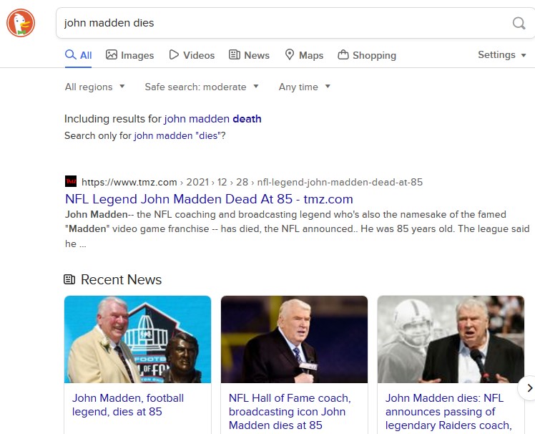Image resolution: width=535 pixels, height=434 pixels.
Task: Click the magnifying glass search icon
Action: click(x=519, y=23)
